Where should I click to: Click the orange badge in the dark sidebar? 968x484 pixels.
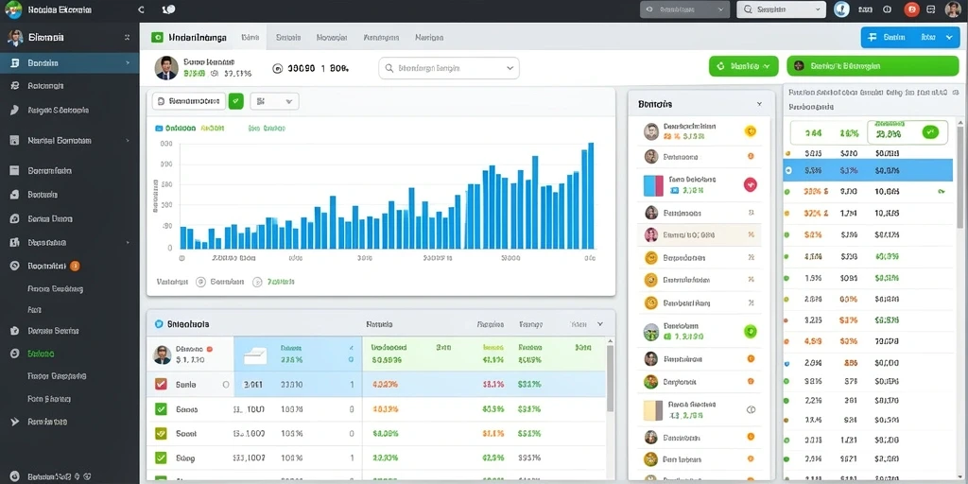pos(75,266)
